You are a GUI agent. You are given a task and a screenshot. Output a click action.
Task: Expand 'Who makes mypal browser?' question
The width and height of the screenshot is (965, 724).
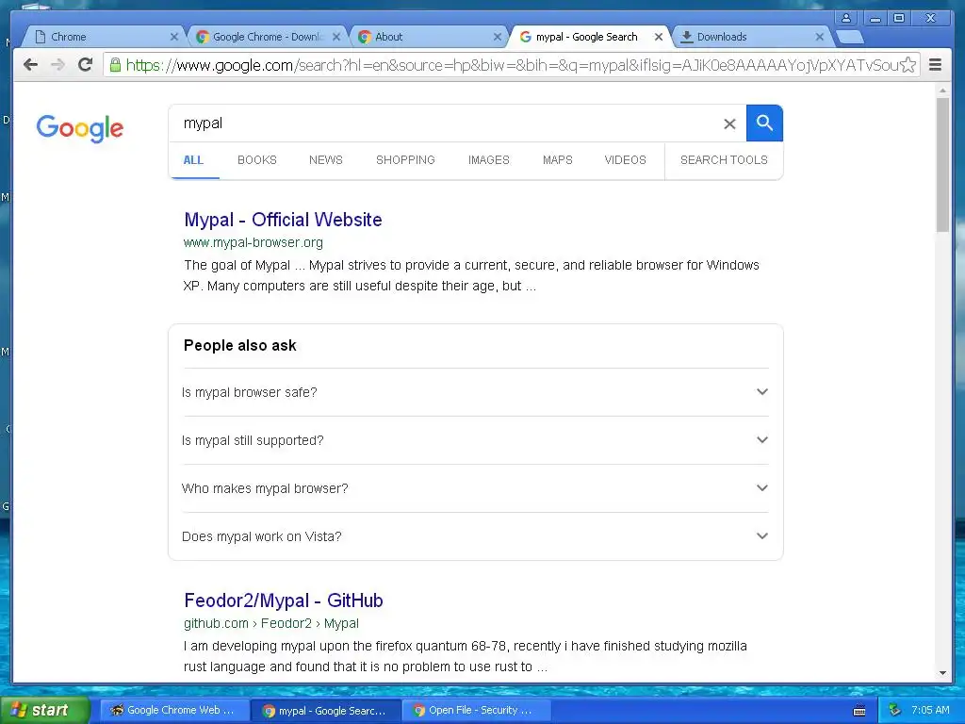475,488
